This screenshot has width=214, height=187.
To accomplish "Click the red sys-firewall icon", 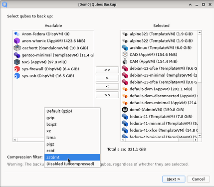I will tap(17, 69).
